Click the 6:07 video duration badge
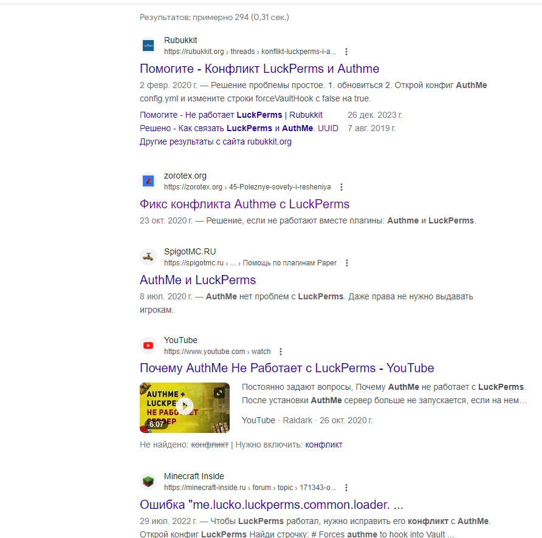The width and height of the screenshot is (542, 538). (156, 424)
